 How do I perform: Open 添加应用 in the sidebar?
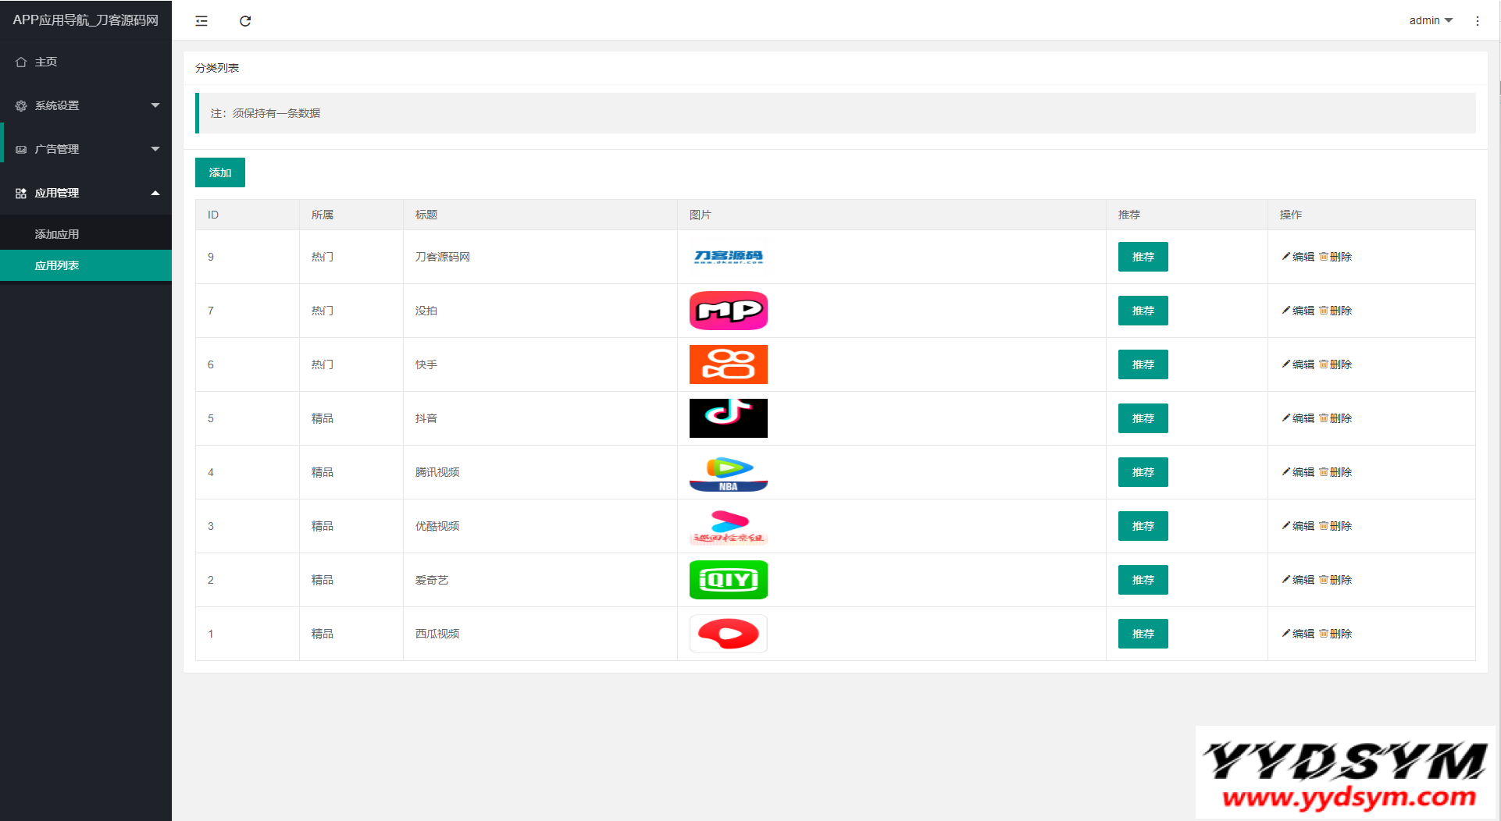(x=57, y=234)
